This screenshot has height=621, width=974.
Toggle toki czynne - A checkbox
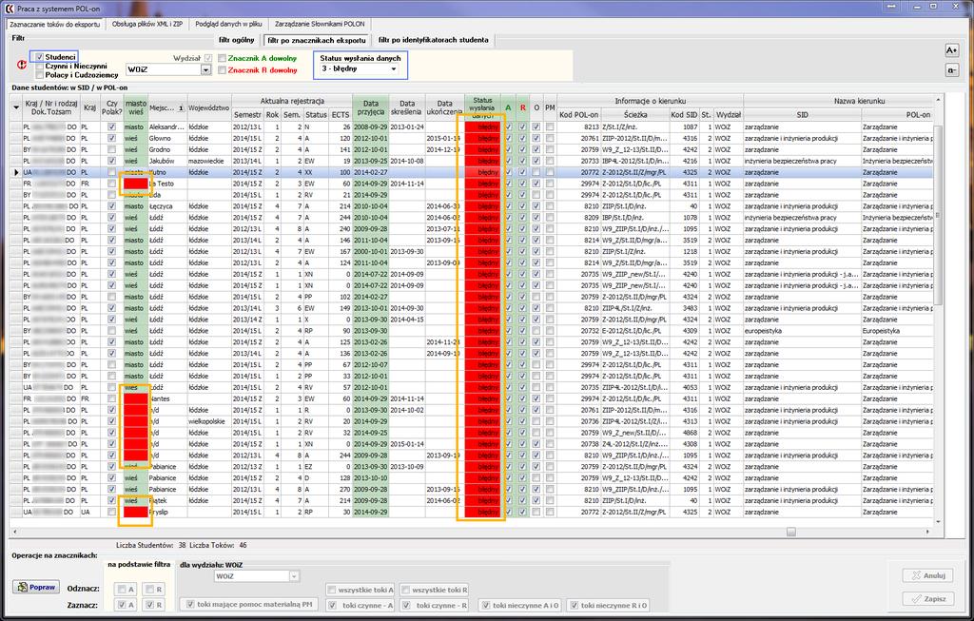[x=333, y=605]
